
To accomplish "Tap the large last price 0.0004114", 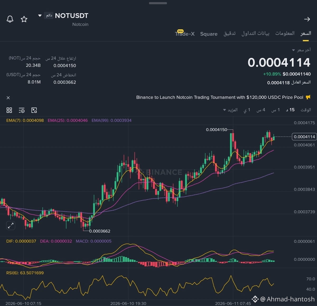I will (x=279, y=62).
